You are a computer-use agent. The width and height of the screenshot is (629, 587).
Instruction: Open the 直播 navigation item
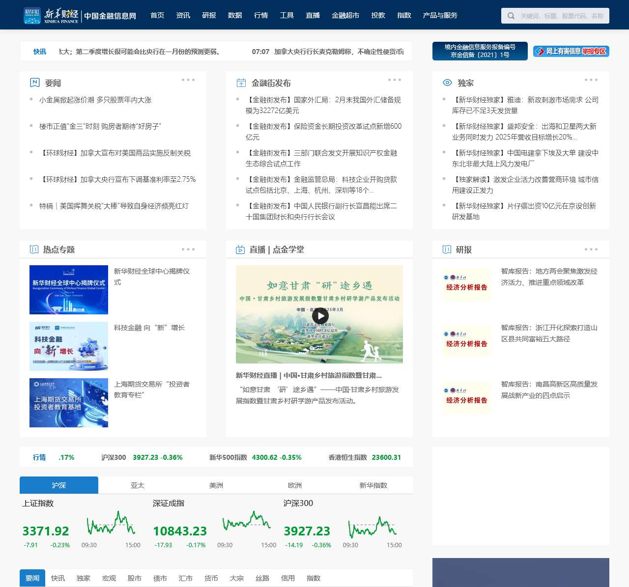pyautogui.click(x=313, y=15)
